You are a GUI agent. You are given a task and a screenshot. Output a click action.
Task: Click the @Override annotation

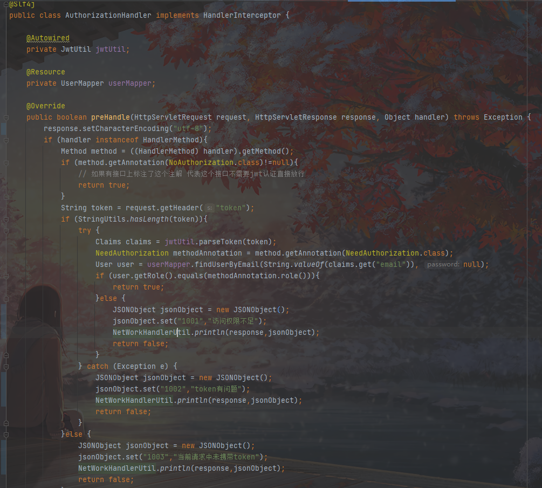click(x=46, y=106)
